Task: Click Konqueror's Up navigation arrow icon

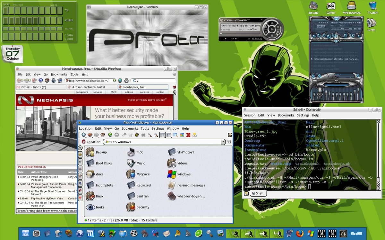Action: [83, 135]
